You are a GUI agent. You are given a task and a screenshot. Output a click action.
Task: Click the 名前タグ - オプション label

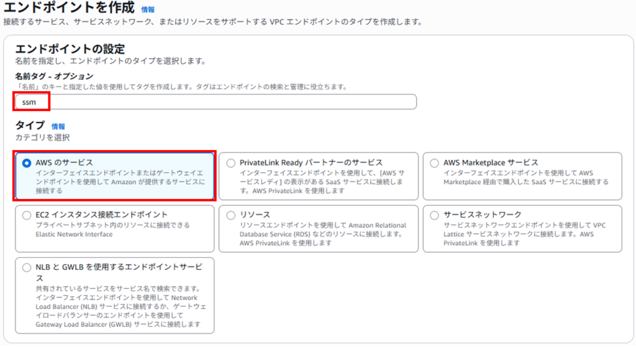[x=54, y=76]
